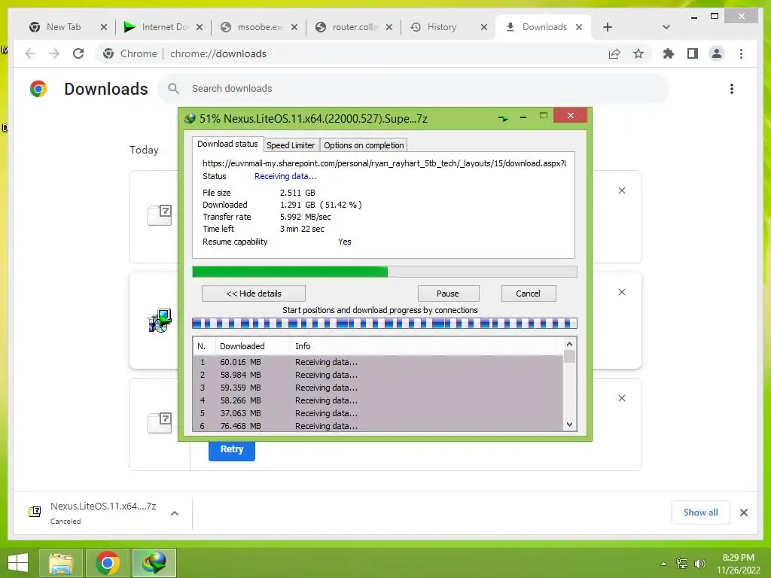Remove first download entry from list

(621, 190)
